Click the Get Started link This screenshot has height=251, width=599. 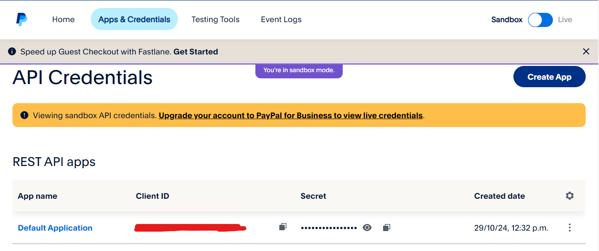(x=196, y=52)
